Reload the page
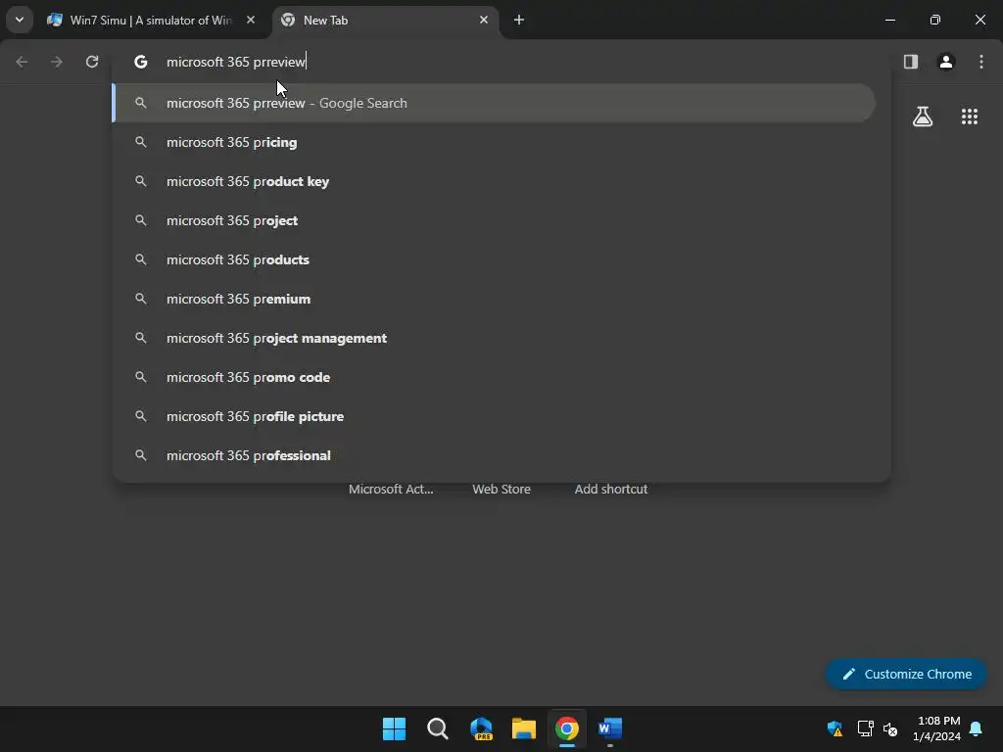 point(92,62)
